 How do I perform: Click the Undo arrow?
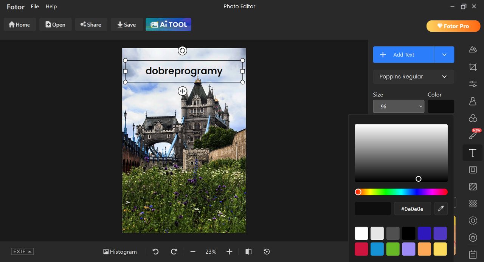[155, 251]
